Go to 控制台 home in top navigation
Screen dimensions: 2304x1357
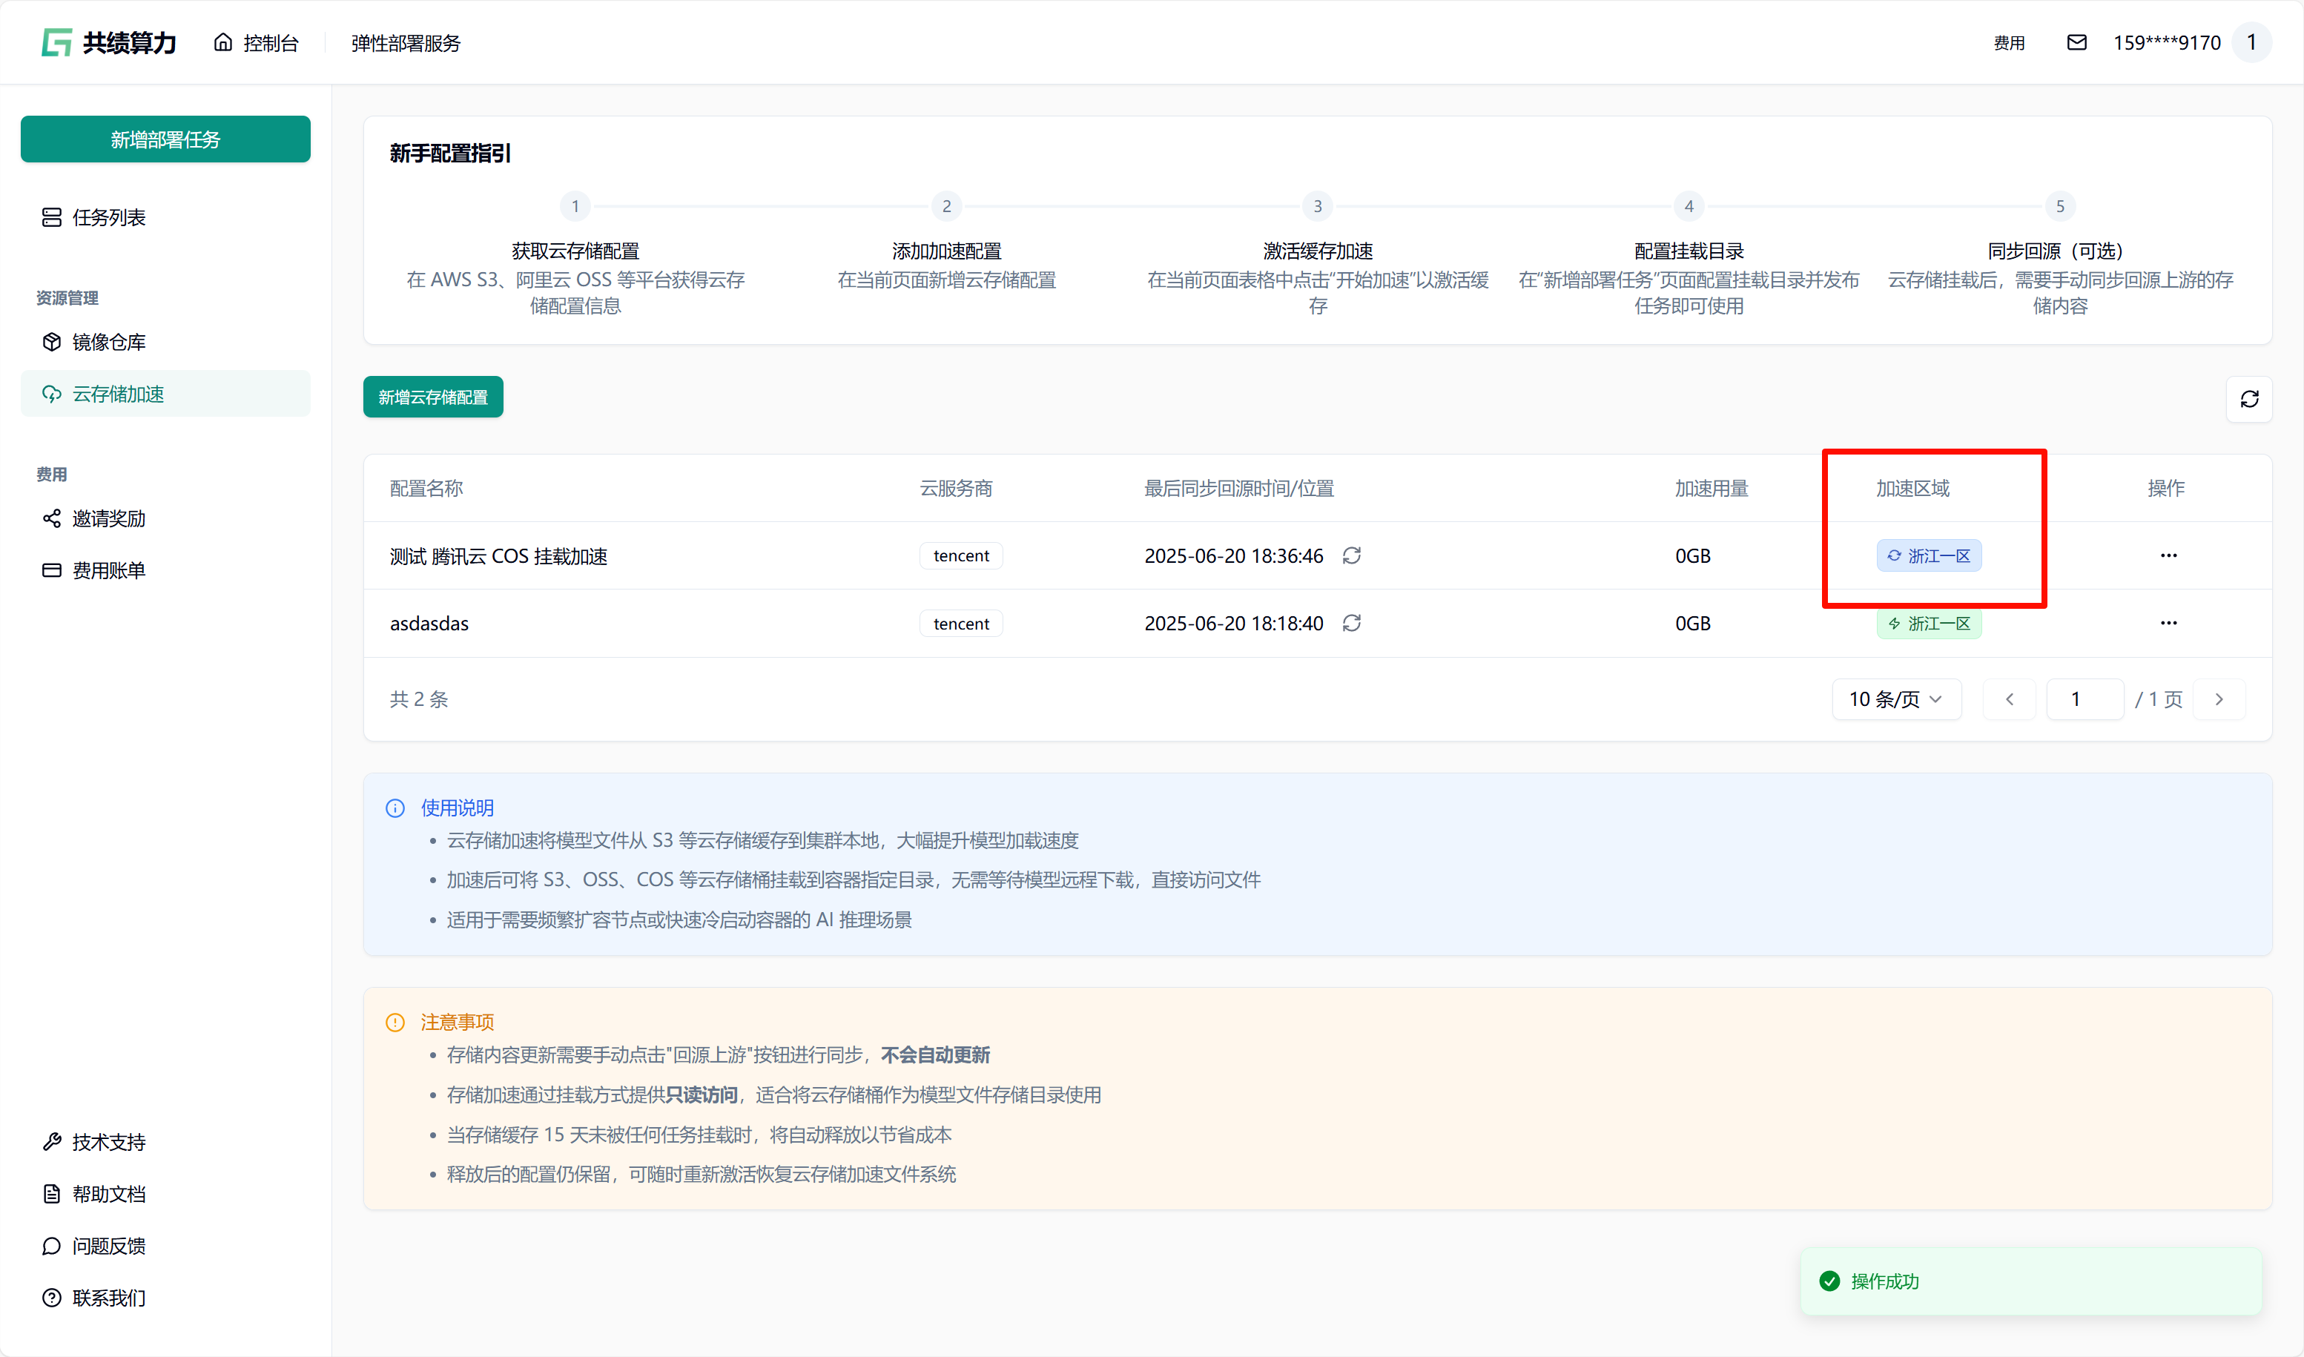pyautogui.click(x=256, y=42)
